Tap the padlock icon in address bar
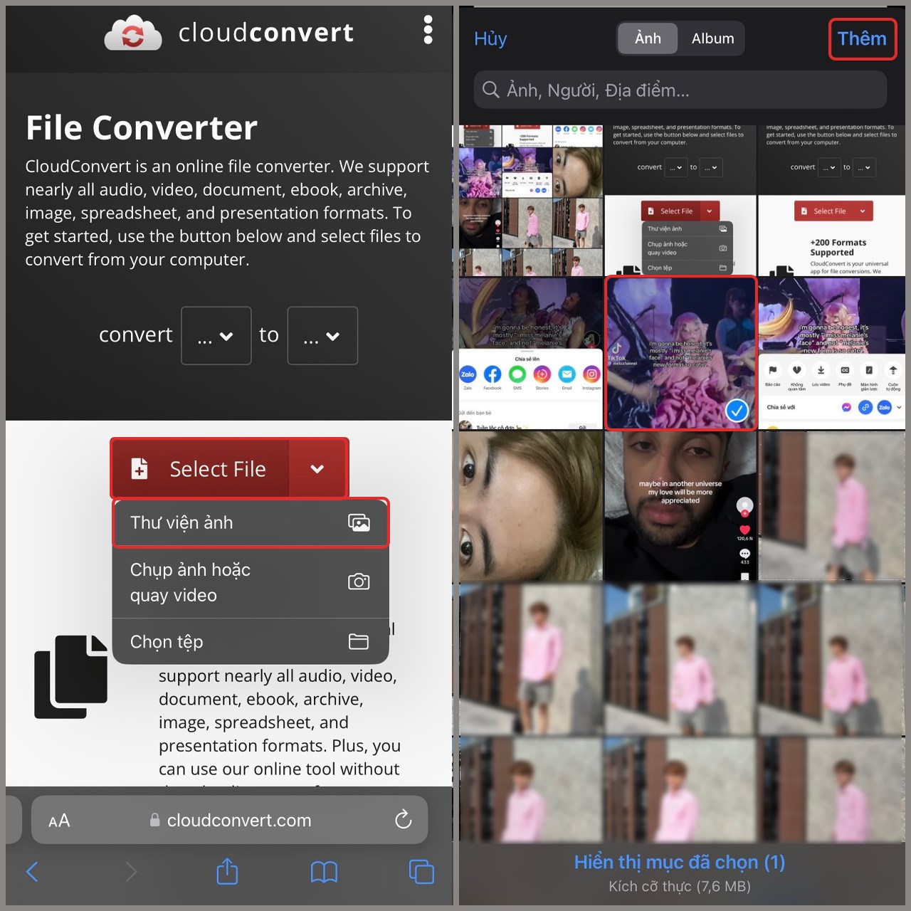 [x=154, y=820]
